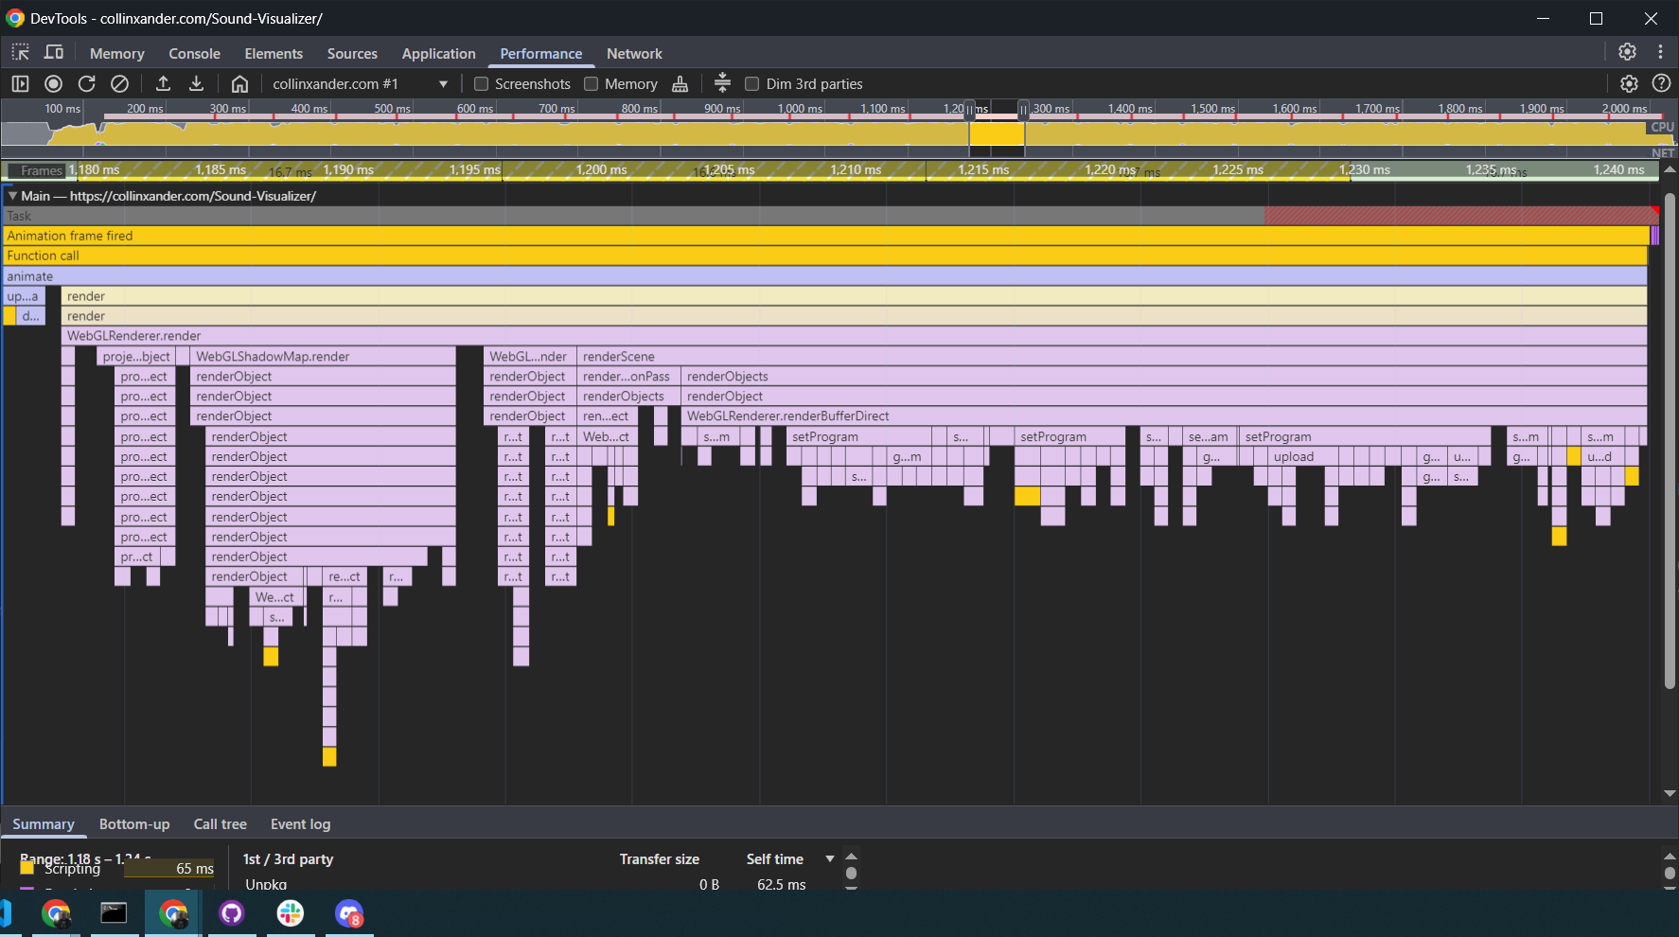Open Slack from the taskbar
1679x937 pixels.
pyautogui.click(x=291, y=913)
